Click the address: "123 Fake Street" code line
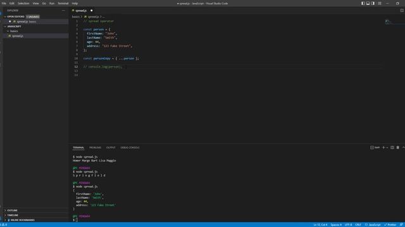The image size is (405, 227). click(109, 46)
